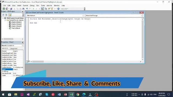Open Google Chrome from the taskbar
Viewport: 173px width, 97px height.
click(78, 95)
